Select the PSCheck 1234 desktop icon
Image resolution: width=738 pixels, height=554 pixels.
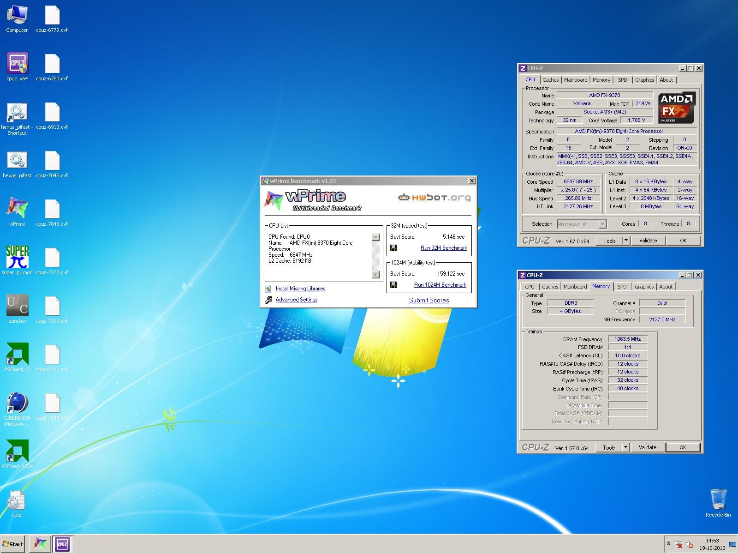coord(17,455)
